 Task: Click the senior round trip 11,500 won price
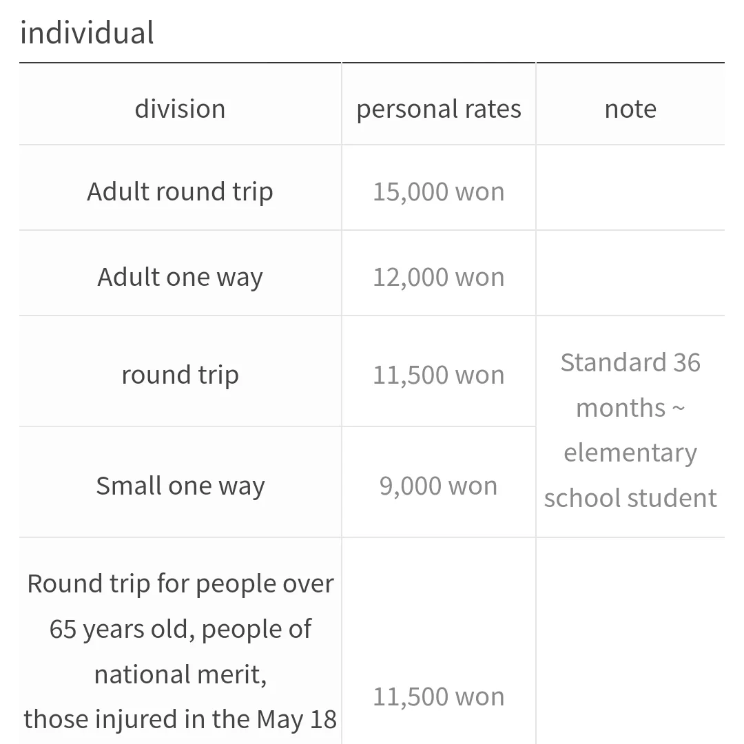click(x=439, y=696)
